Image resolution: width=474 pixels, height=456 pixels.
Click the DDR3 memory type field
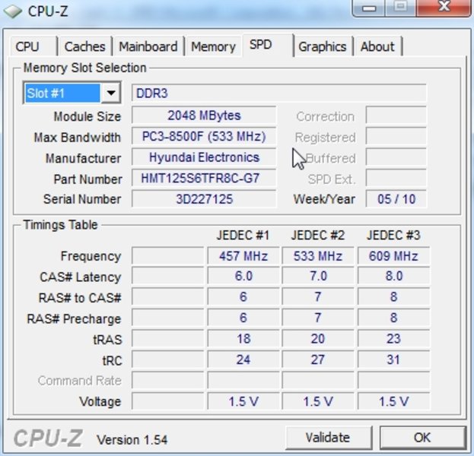pyautogui.click(x=278, y=93)
